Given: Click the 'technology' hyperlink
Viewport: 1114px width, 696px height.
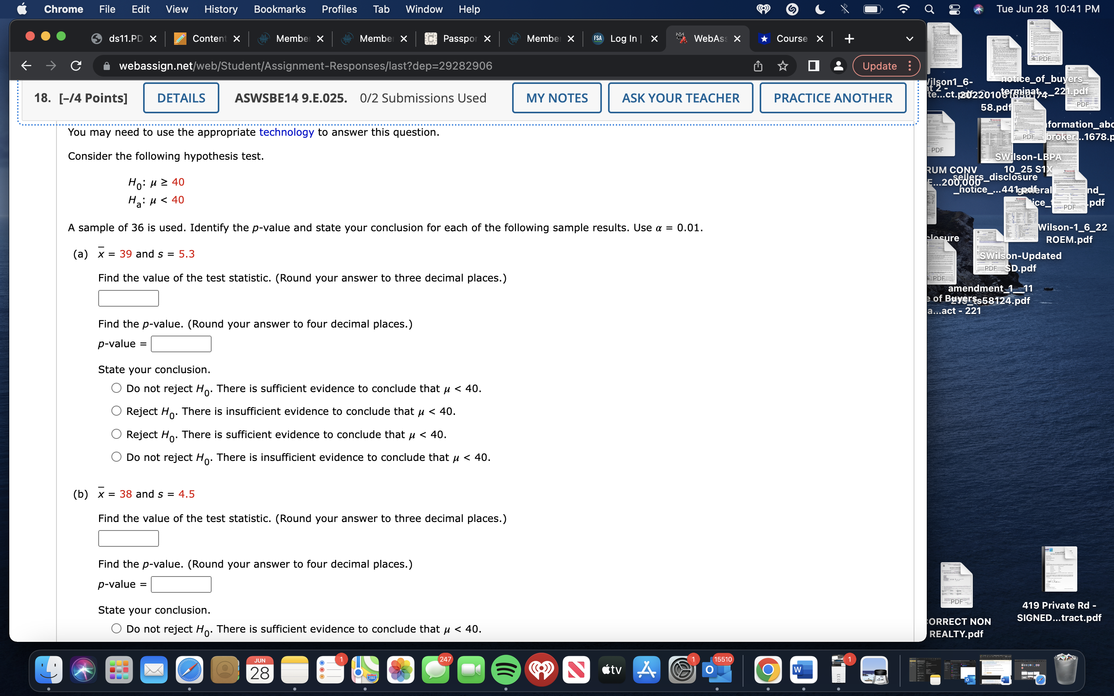Looking at the screenshot, I should pyautogui.click(x=286, y=132).
